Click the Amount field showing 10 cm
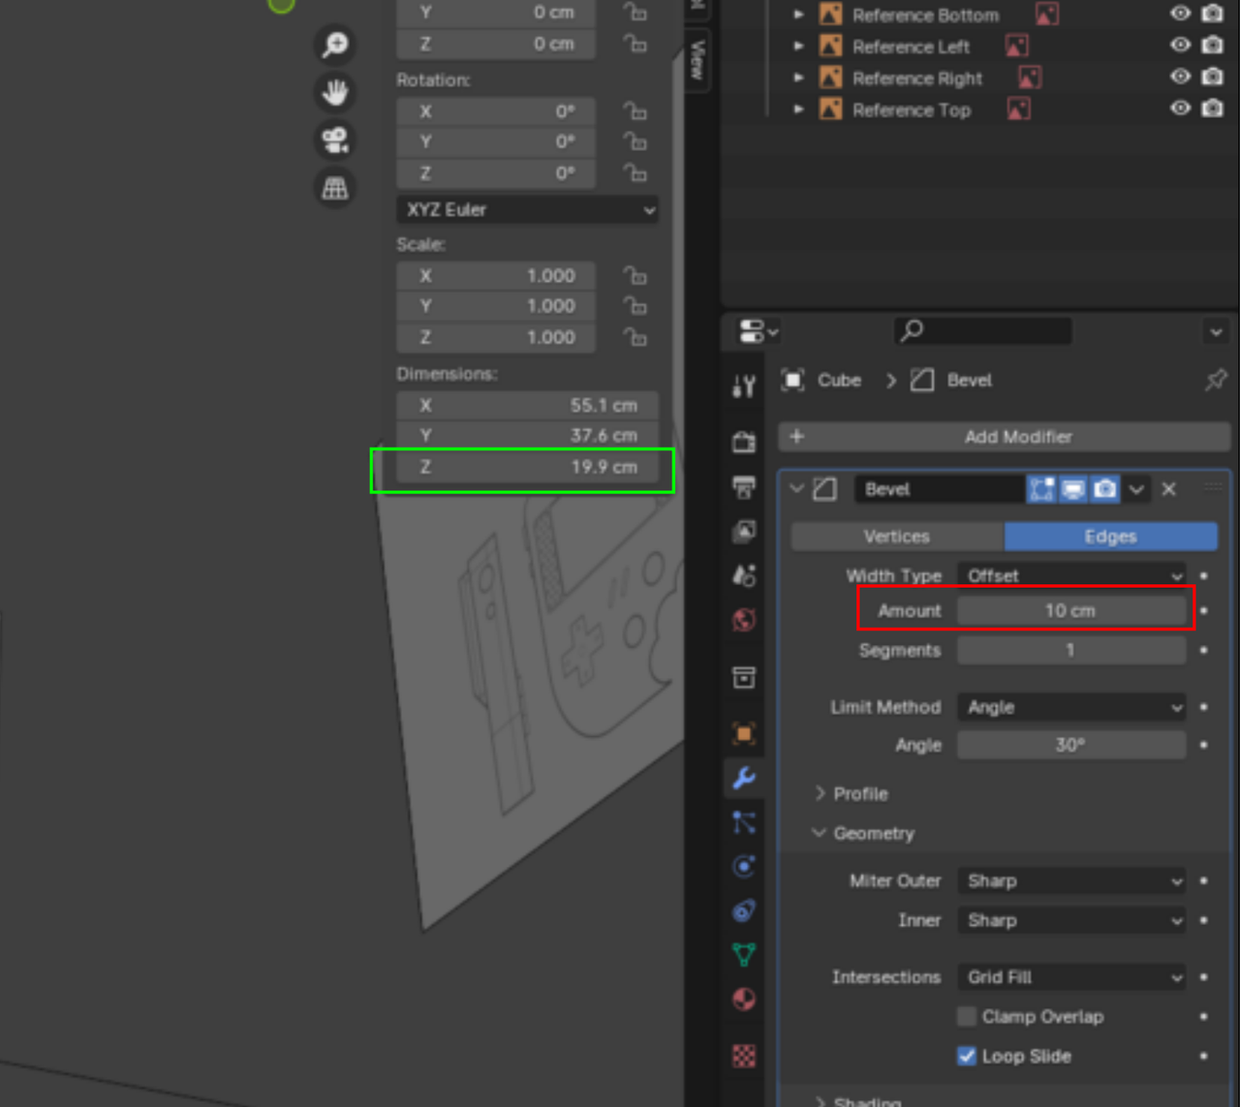Screen dimensions: 1240x1107 click(x=1071, y=610)
